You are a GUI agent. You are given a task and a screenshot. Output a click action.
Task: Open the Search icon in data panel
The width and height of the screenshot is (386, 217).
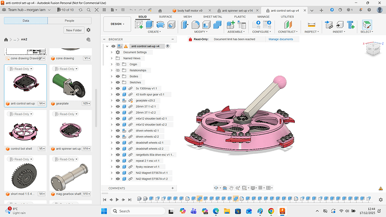[x=88, y=10]
